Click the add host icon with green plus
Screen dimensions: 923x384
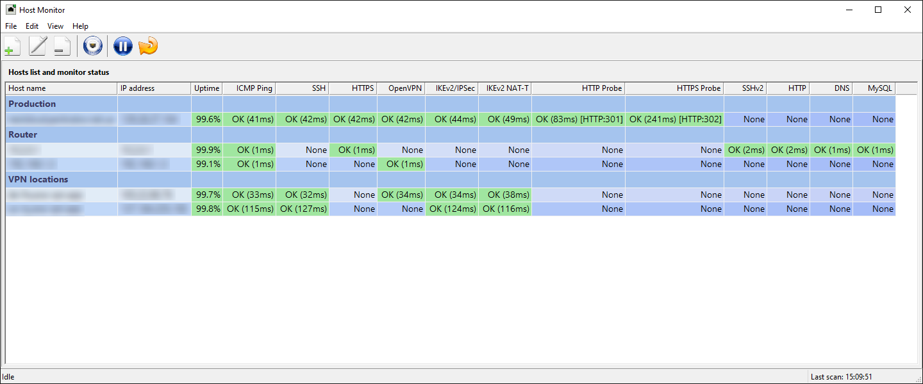click(12, 46)
